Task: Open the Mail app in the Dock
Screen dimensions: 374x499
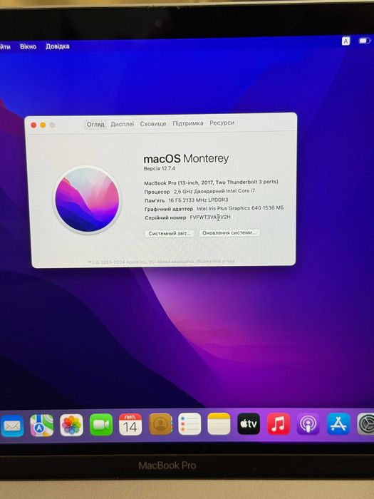Action: 12,426
